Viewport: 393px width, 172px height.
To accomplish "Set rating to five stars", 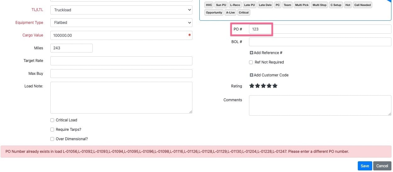I will pyautogui.click(x=275, y=86).
